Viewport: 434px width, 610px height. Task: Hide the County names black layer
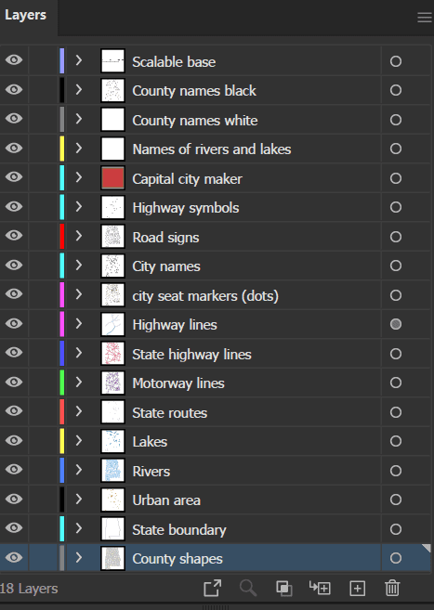coord(14,89)
